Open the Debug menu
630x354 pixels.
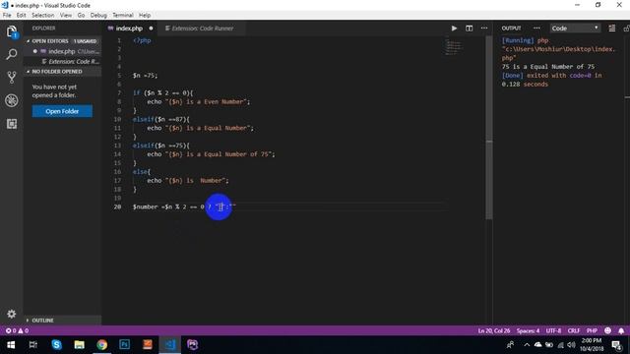98,16
